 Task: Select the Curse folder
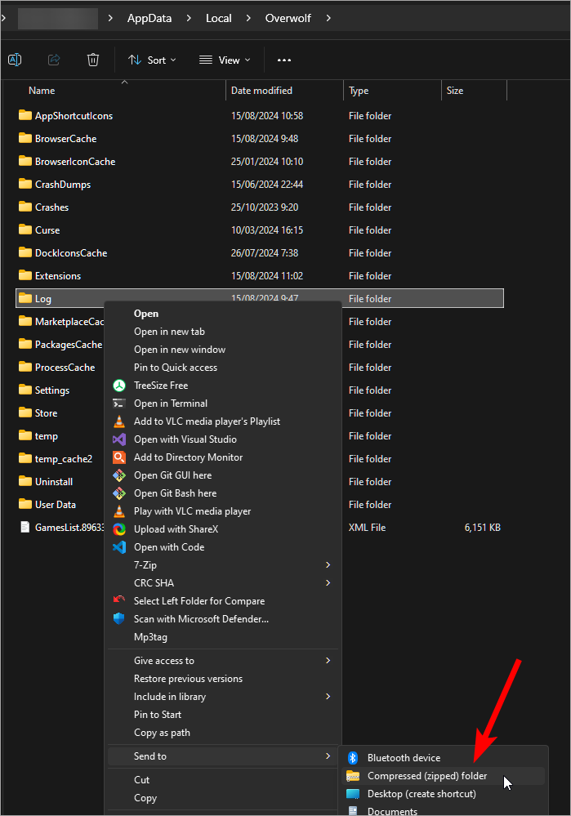click(x=47, y=230)
